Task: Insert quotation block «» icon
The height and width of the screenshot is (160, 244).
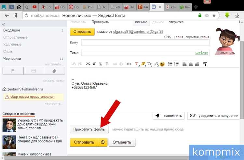Action: [x=129, y=64]
